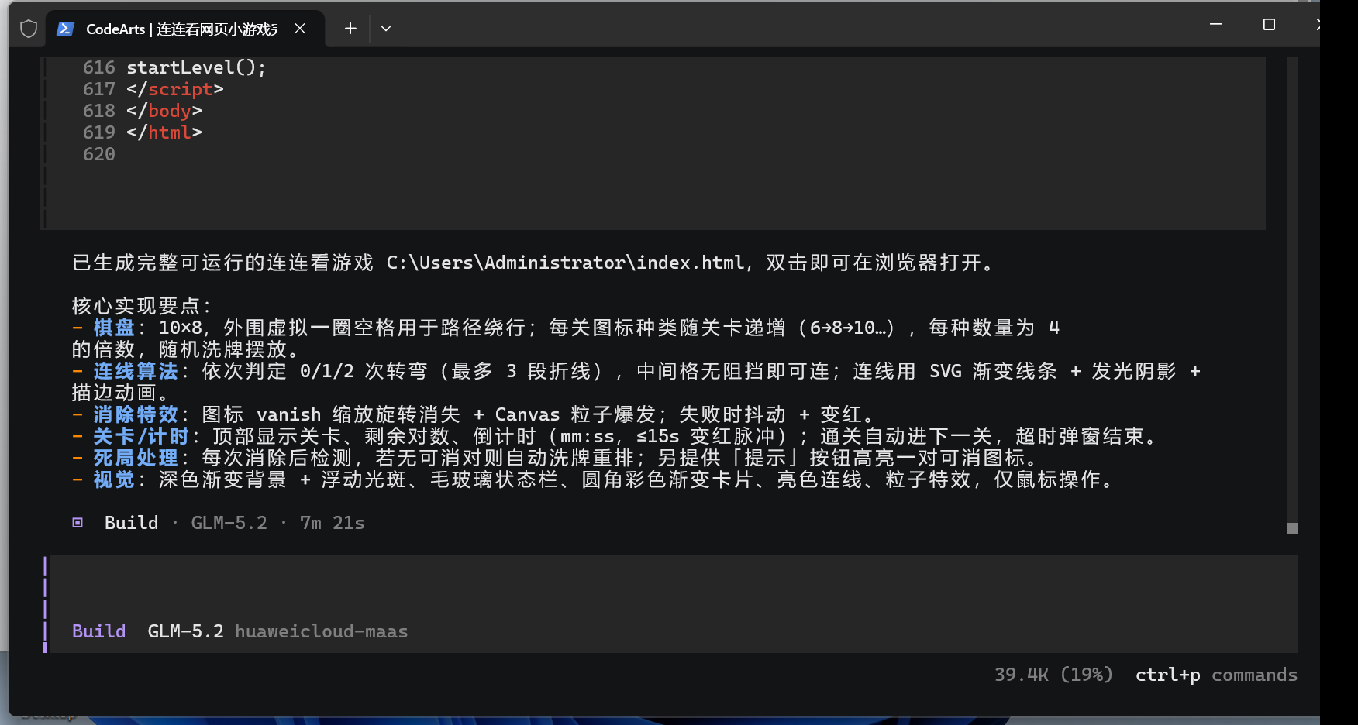
Task: Click the Build agent label in the prompt box
Action: 98,631
